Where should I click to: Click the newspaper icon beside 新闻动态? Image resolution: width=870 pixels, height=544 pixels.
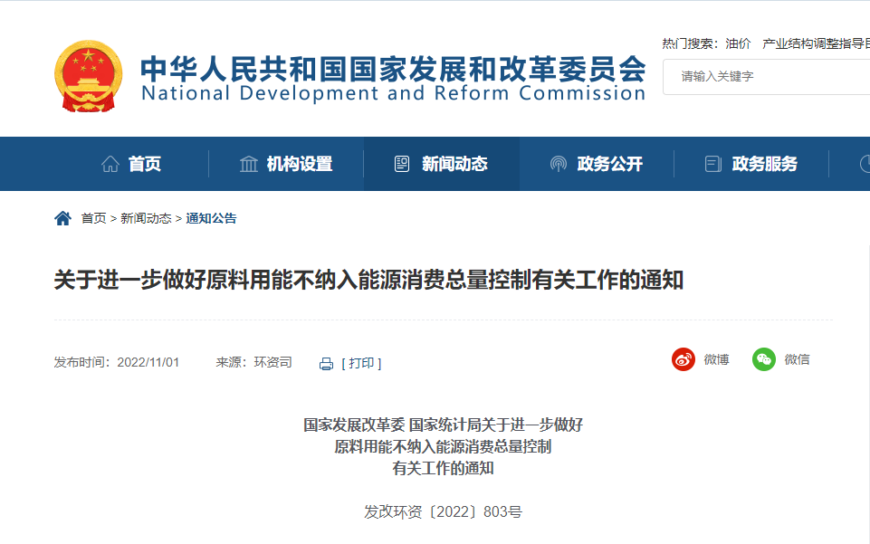(402, 164)
